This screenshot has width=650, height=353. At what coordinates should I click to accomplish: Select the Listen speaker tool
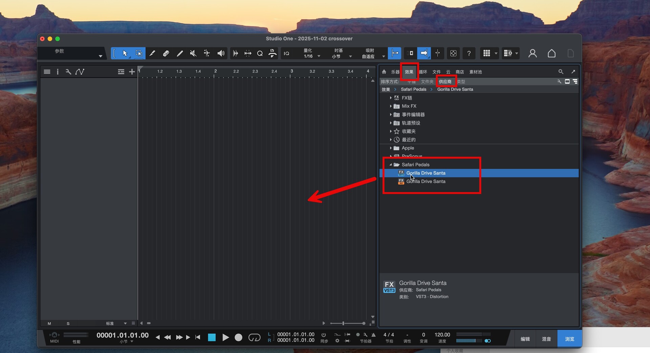tap(221, 53)
